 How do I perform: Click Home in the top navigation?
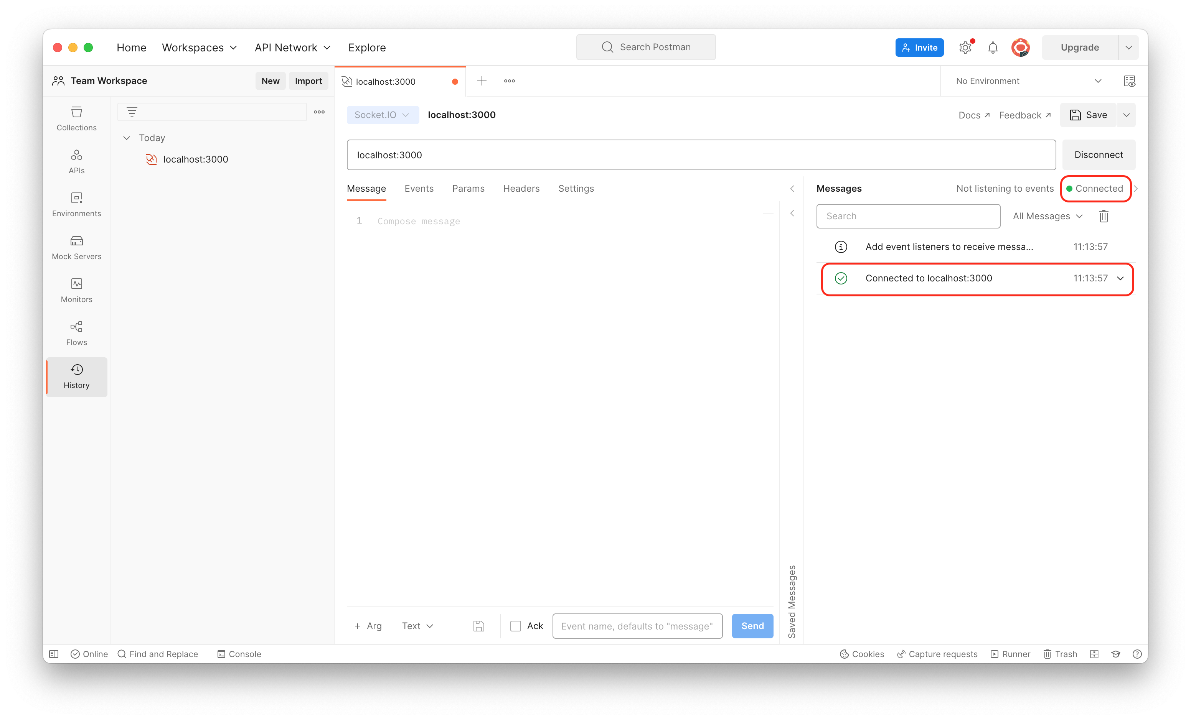pos(131,47)
